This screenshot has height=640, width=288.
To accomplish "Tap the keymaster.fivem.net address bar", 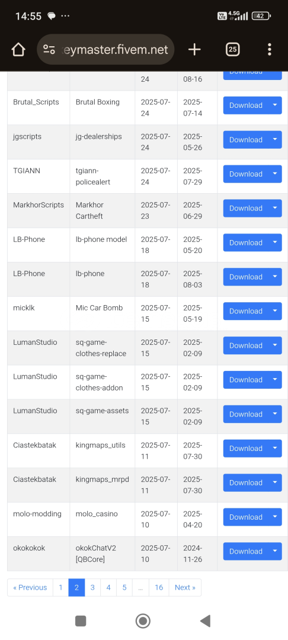I will [105, 49].
